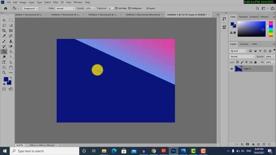The height and width of the screenshot is (155, 276).
Task: Change screen mode from toolbar
Action: (11, 89)
